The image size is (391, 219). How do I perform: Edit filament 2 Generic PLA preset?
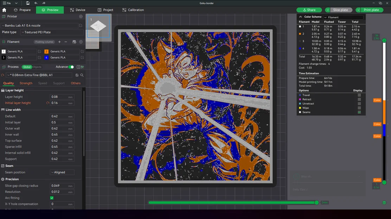pyautogui.click(x=82, y=52)
